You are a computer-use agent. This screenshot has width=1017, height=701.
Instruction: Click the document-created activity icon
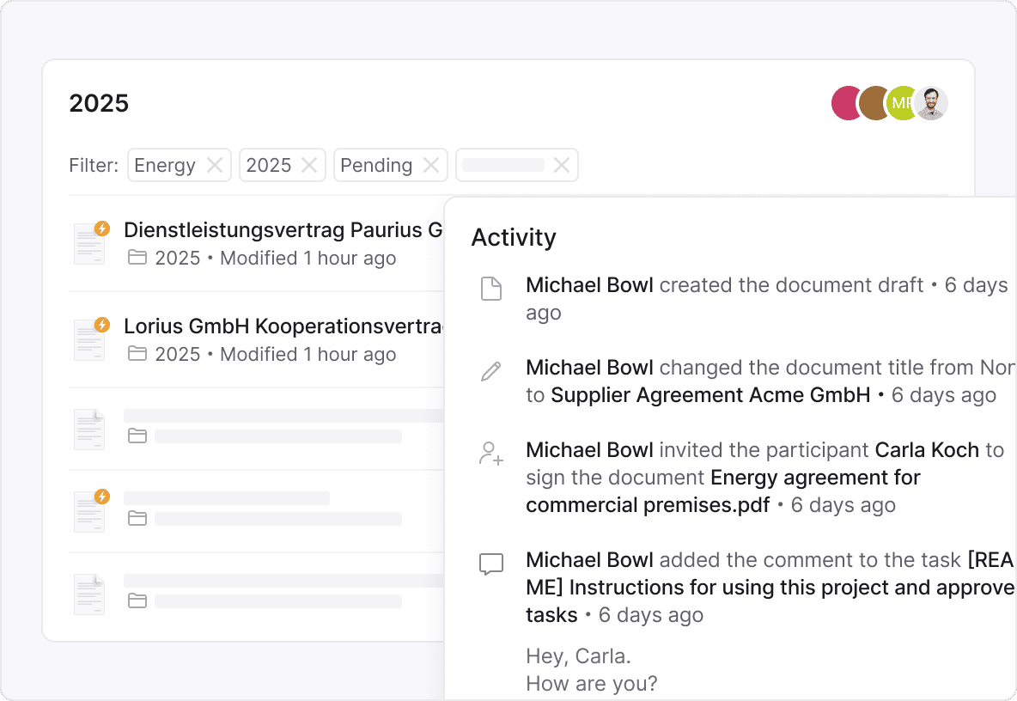490,290
